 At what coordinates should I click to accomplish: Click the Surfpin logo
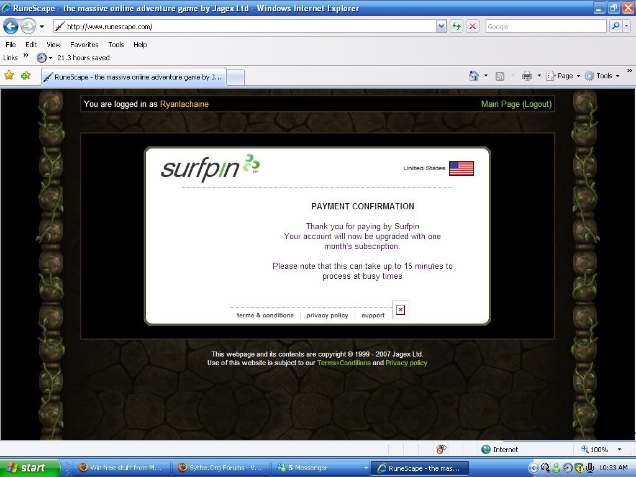(x=210, y=168)
